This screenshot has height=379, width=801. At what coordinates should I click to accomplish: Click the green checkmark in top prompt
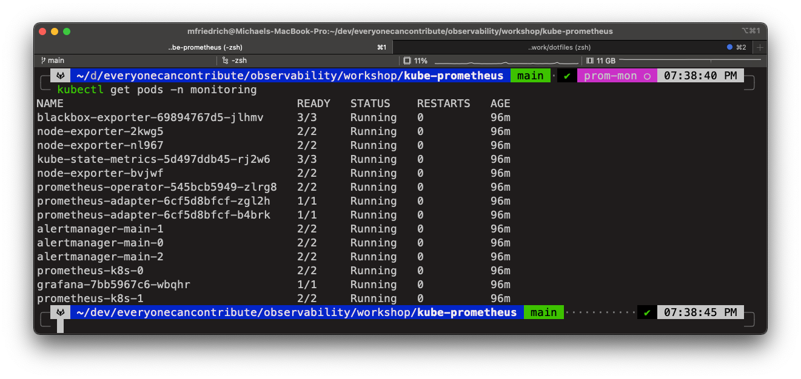[x=567, y=76]
